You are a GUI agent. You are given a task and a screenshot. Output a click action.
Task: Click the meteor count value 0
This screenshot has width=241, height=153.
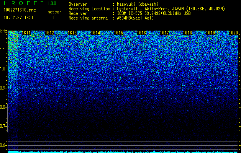[54, 18]
